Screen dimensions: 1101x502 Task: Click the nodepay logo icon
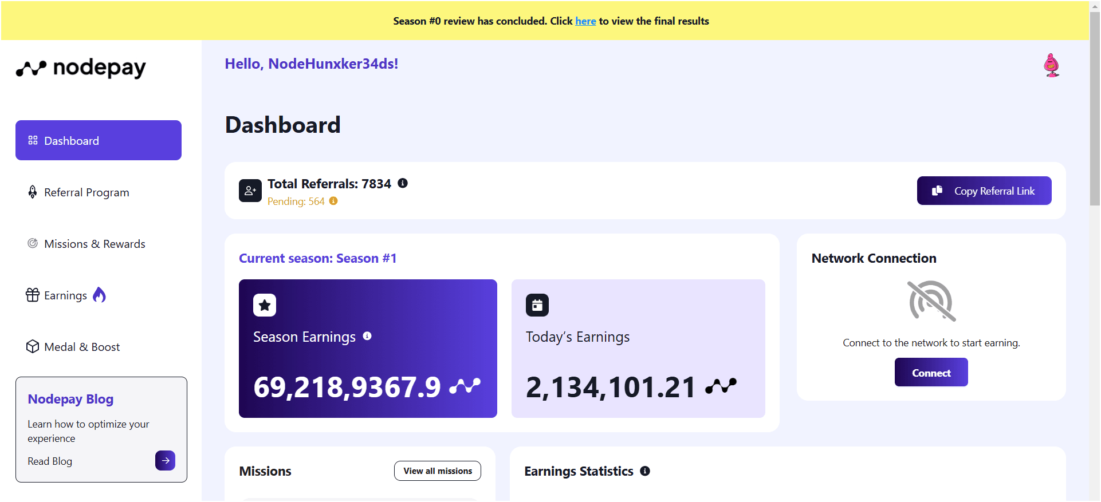tap(32, 68)
